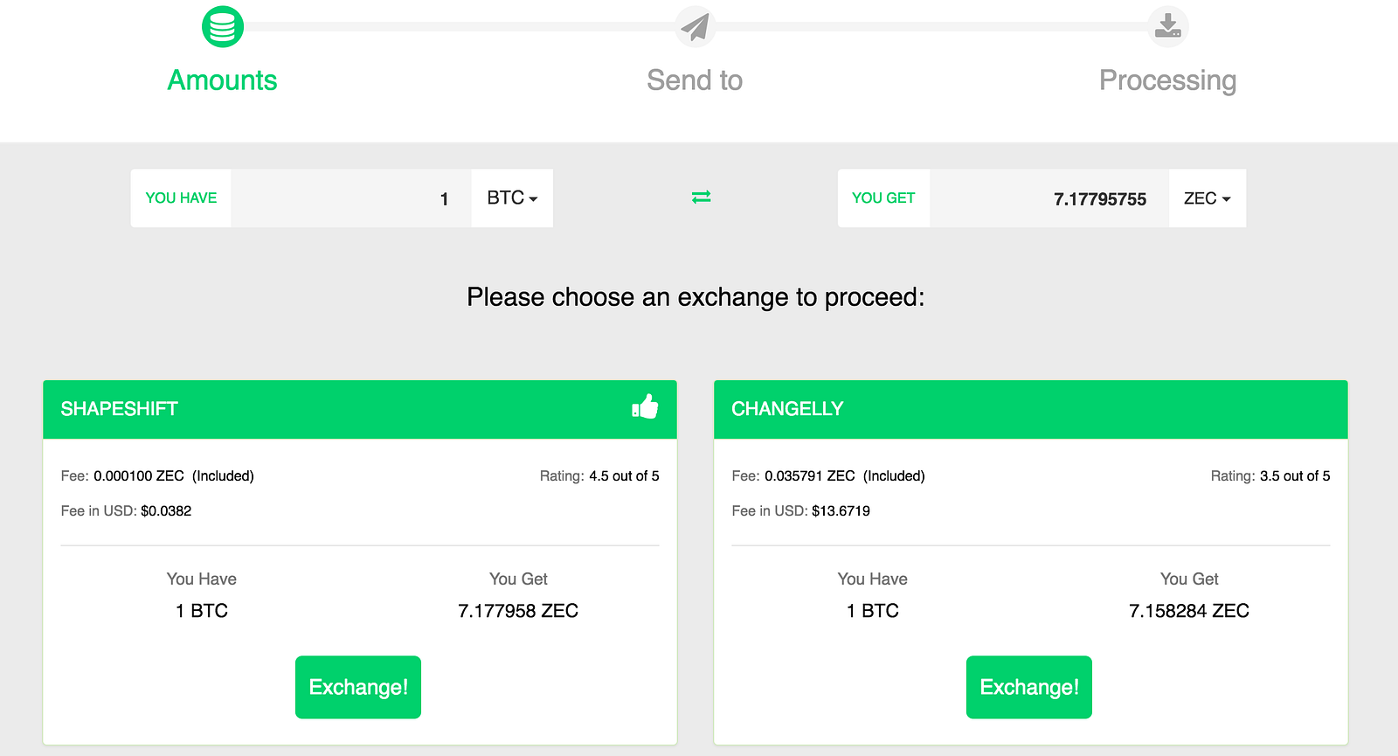Image resolution: width=1398 pixels, height=756 pixels.
Task: Select the Processing step label
Action: (x=1167, y=80)
